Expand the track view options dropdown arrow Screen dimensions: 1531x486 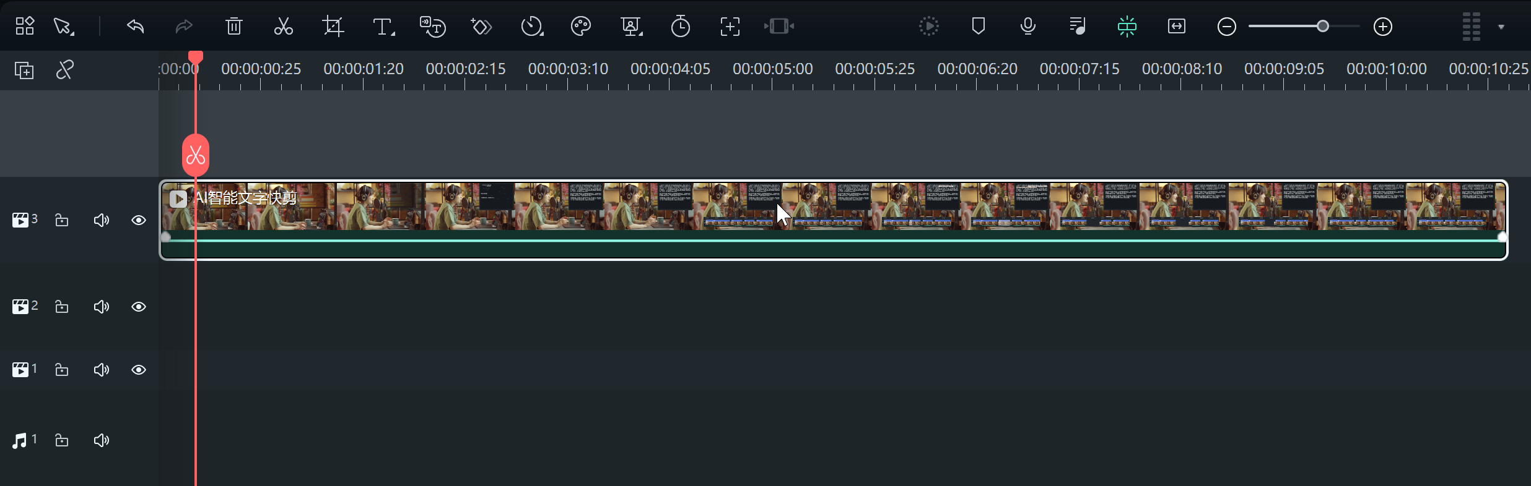(1501, 27)
